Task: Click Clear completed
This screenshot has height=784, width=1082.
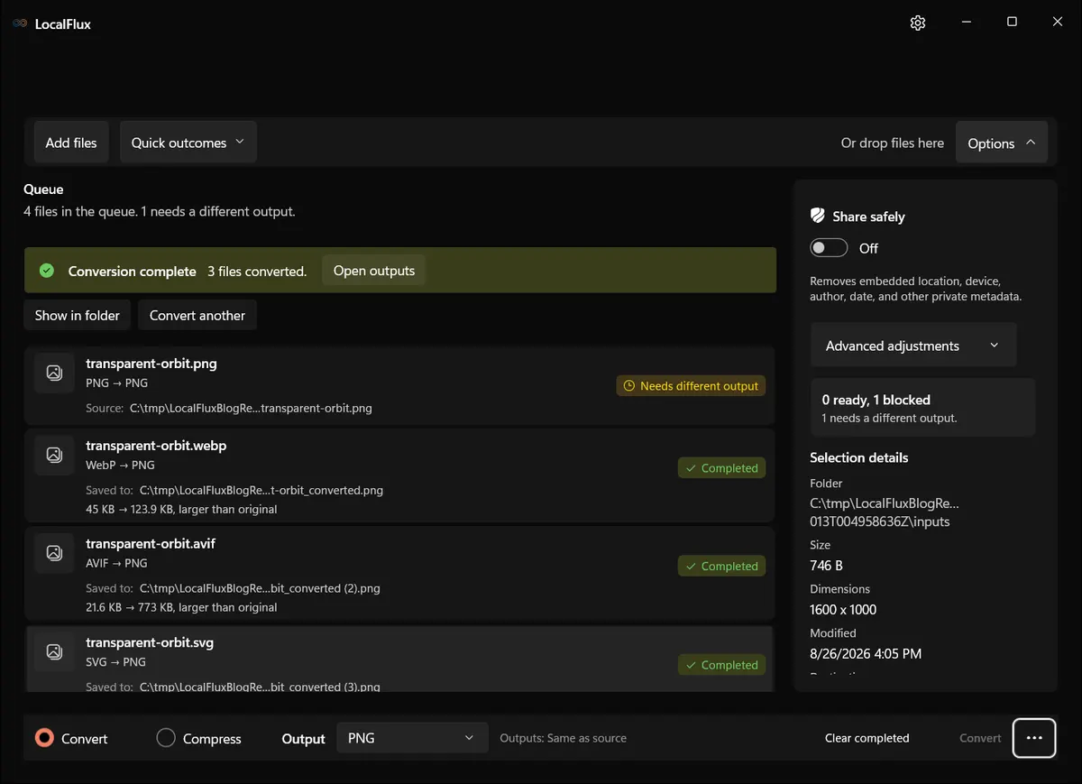Action: point(867,738)
